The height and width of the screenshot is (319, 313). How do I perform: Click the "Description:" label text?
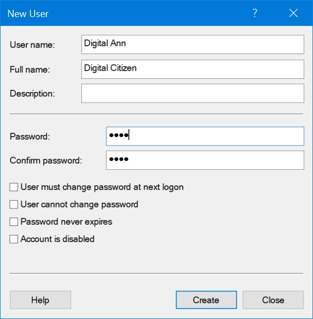(32, 94)
